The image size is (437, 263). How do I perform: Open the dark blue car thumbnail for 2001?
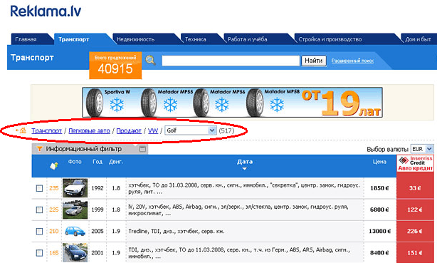pyautogui.click(x=75, y=252)
